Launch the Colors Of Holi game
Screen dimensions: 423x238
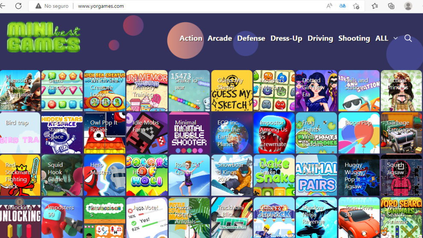point(147,175)
